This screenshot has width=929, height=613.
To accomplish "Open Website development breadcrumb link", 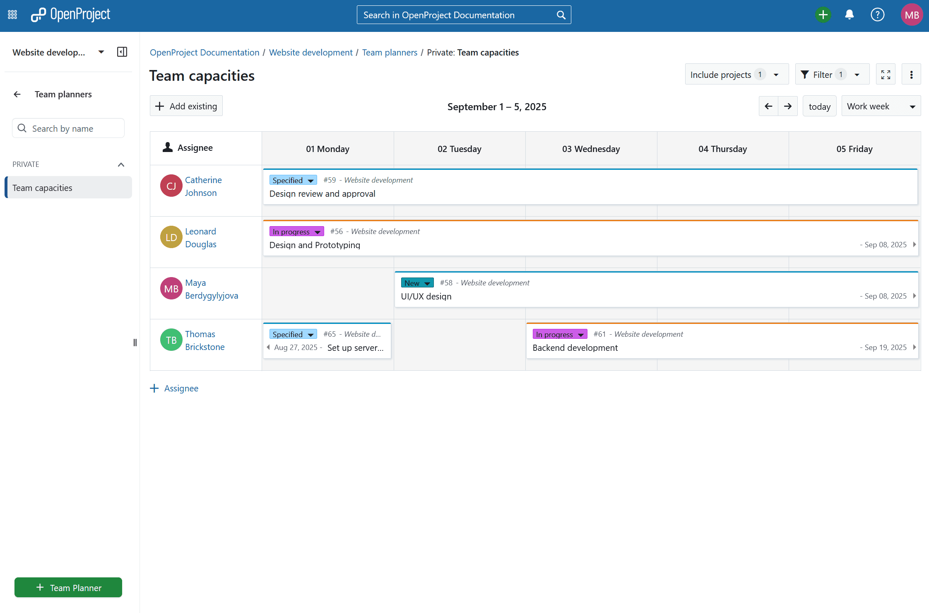I will click(310, 53).
